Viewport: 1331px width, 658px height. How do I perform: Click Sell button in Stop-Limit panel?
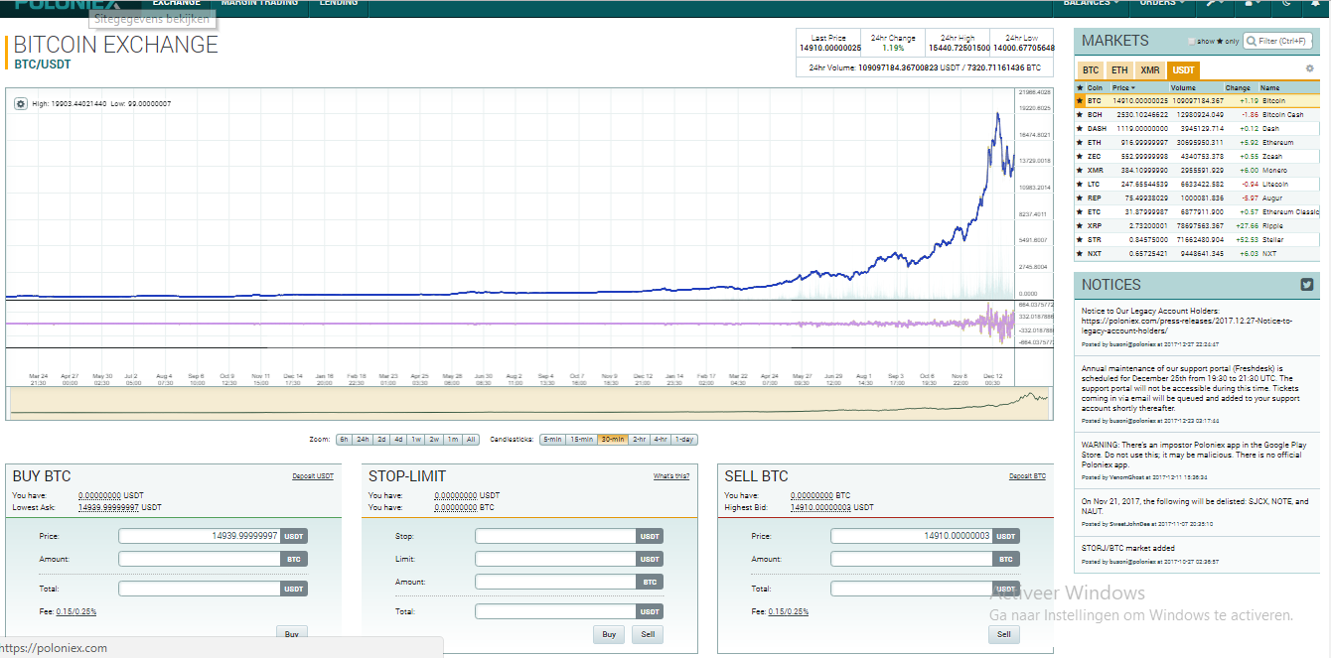648,634
